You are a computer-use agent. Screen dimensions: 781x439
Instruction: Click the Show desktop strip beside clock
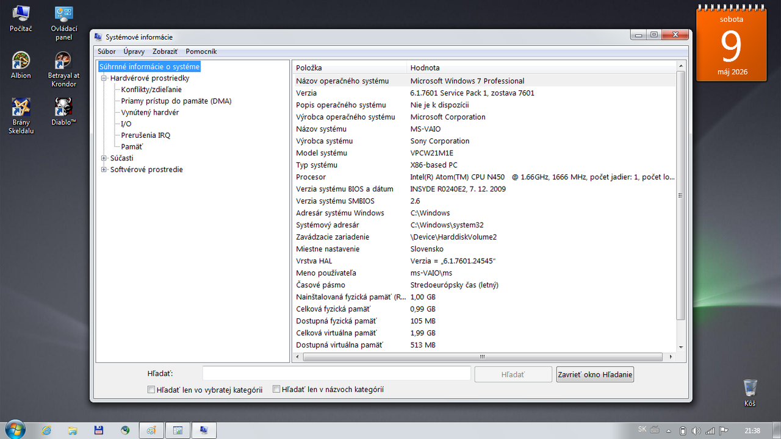[x=777, y=430]
